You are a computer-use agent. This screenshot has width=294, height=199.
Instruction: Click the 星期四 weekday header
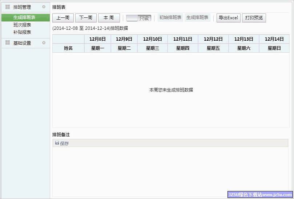183,48
